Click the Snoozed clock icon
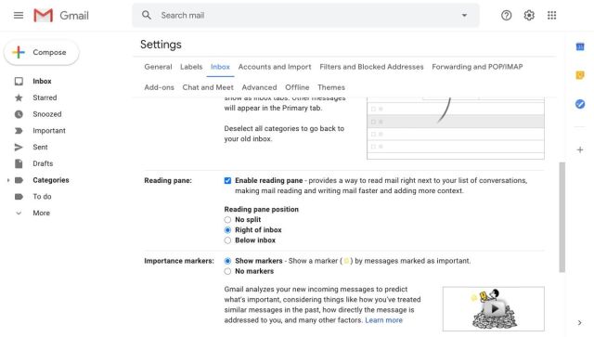 point(19,114)
